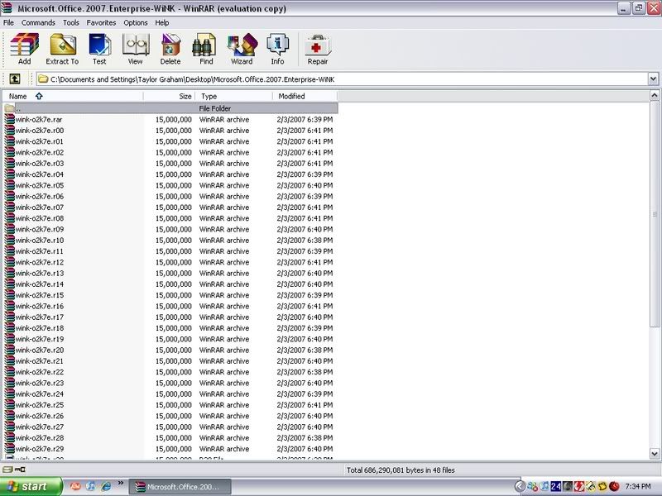Screen dimensions: 662x496
Task: Sort by Size column header
Action: click(x=170, y=96)
